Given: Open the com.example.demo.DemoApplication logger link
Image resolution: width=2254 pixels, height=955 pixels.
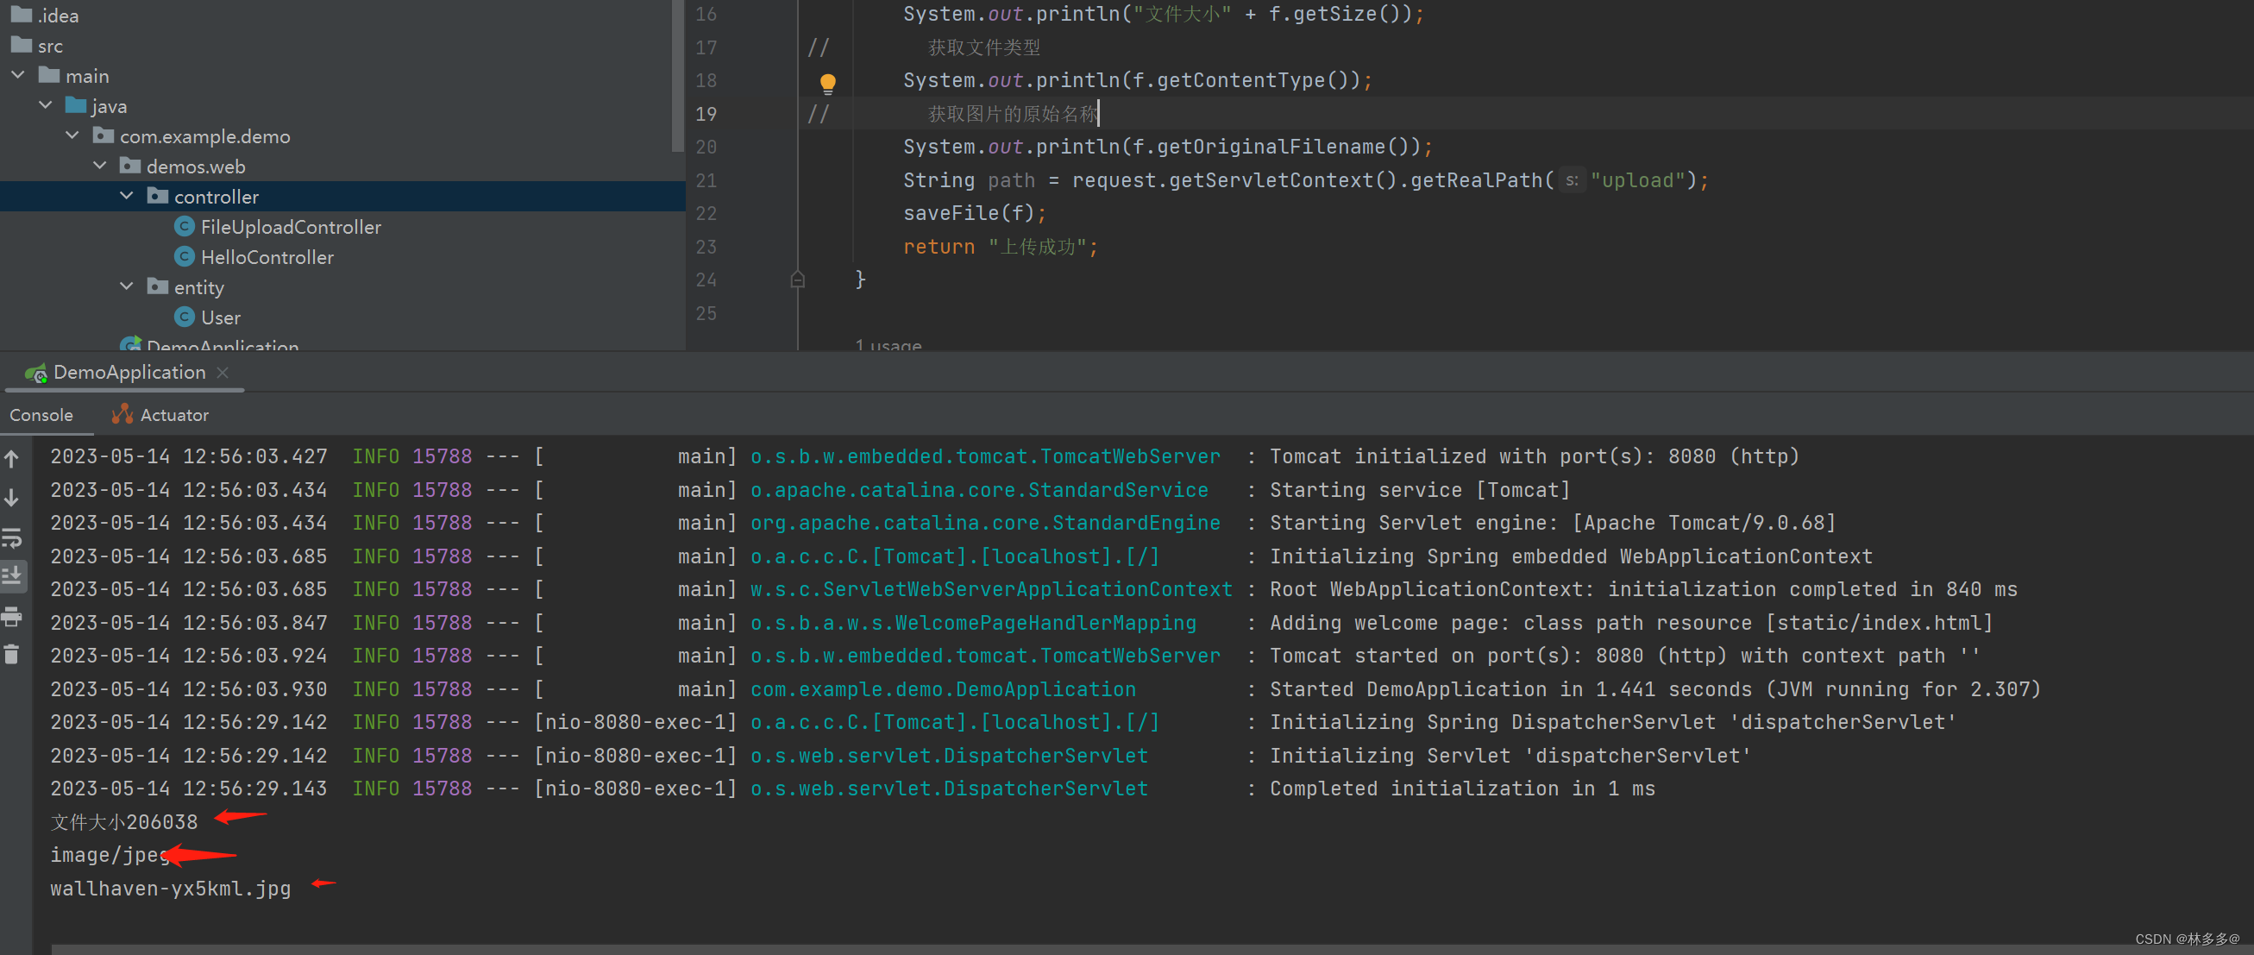Looking at the screenshot, I should 943,689.
